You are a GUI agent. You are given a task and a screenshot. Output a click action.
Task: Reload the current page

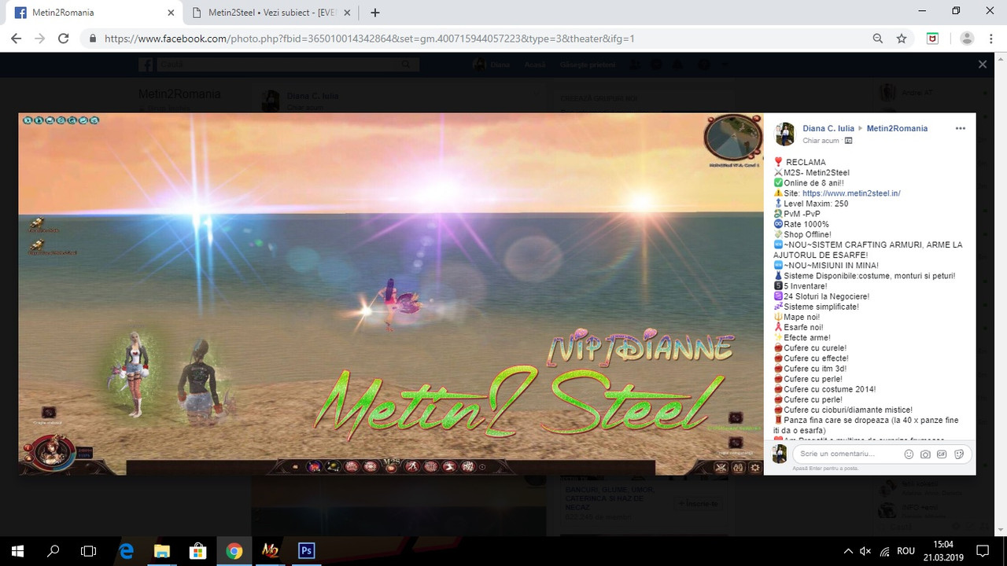[x=64, y=39]
